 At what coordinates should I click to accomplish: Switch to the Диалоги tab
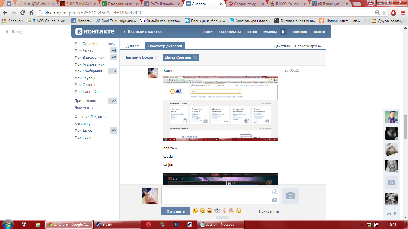(133, 46)
